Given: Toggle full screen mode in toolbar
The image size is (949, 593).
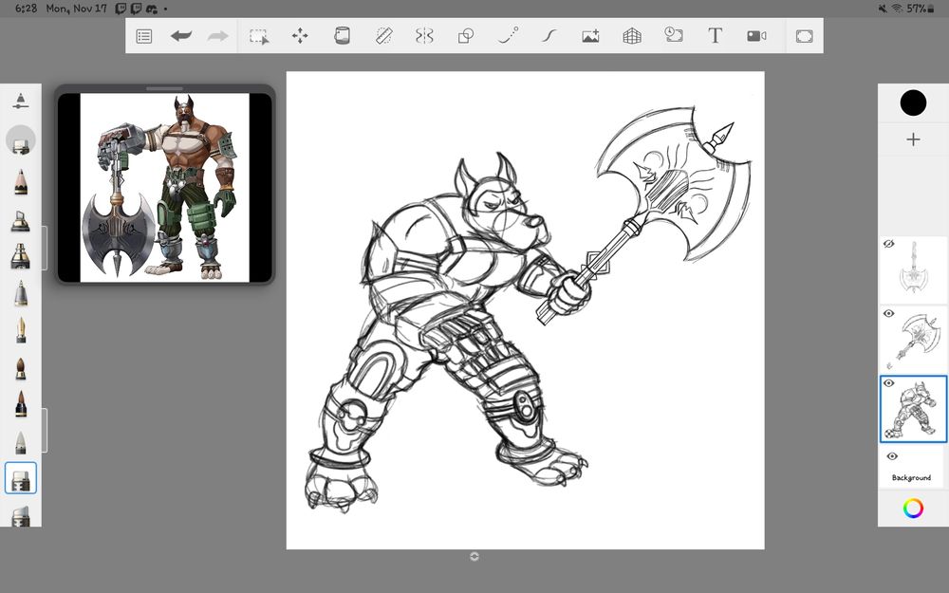Looking at the screenshot, I should (804, 36).
